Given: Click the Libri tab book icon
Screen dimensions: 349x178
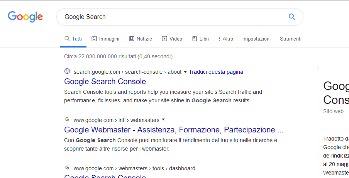Looking at the screenshot, I should 195,39.
